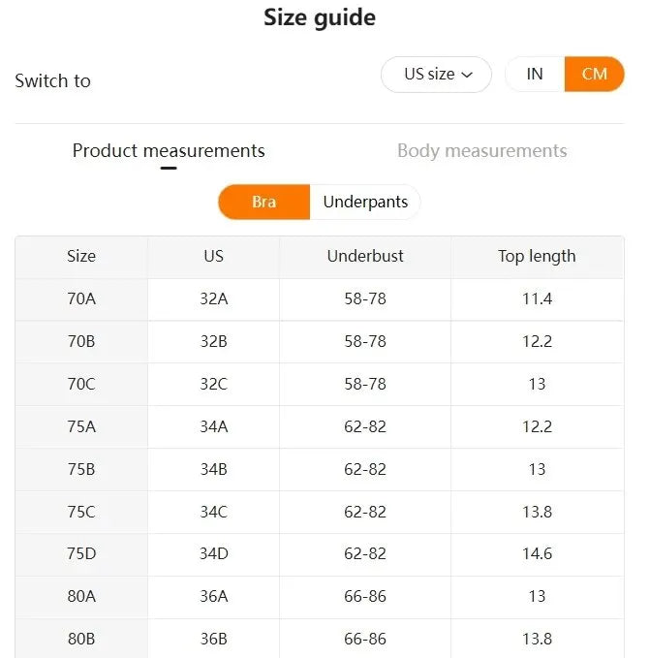
Task: Open the US size dropdown
Action: point(435,75)
